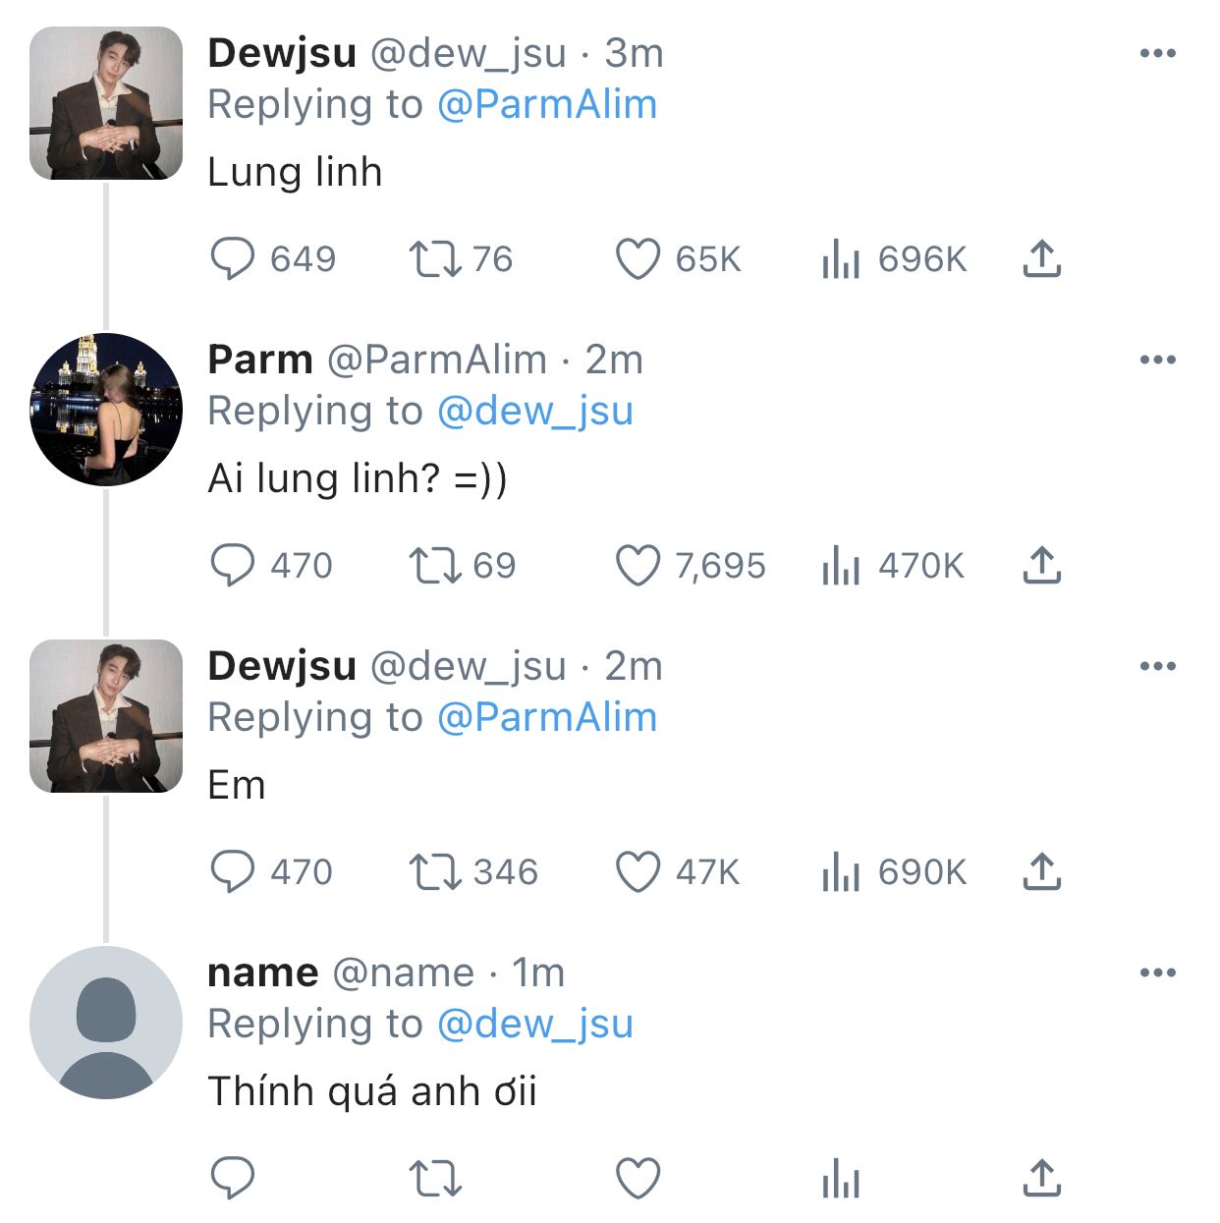This screenshot has height=1223, width=1220.
Task: Open Dewjsu's profile photo on first tweet
Action: (x=106, y=103)
